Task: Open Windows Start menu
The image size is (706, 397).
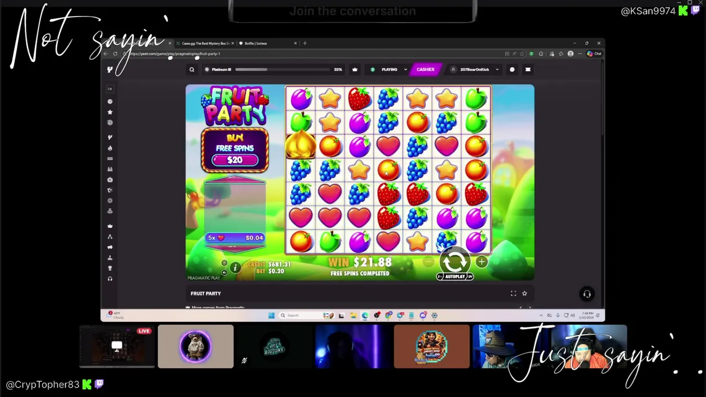Action: (271, 315)
